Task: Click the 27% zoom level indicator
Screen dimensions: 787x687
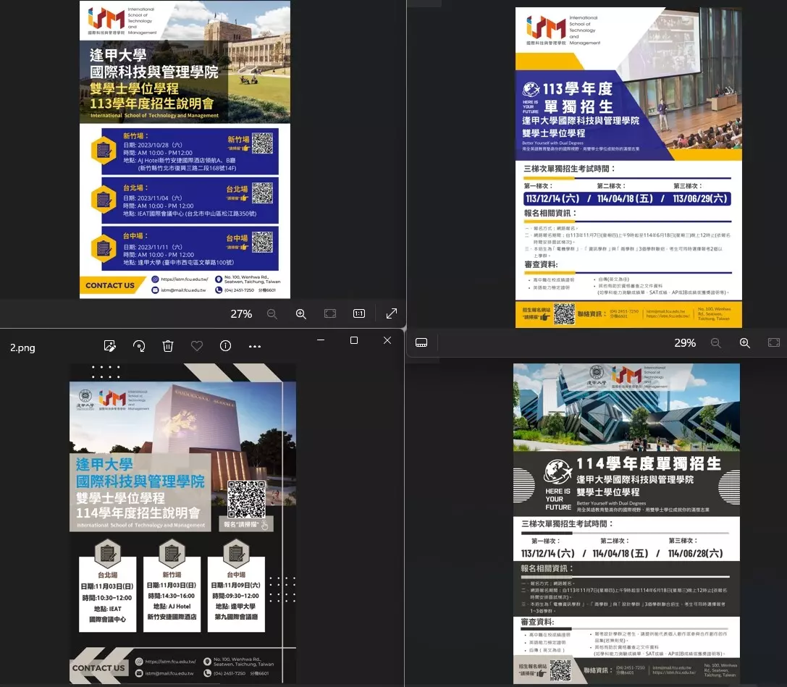Action: pyautogui.click(x=241, y=313)
